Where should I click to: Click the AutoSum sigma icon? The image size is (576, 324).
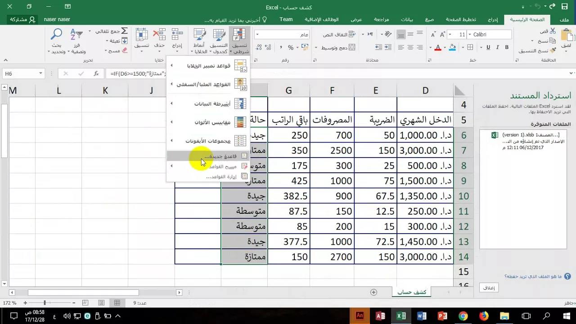[125, 31]
